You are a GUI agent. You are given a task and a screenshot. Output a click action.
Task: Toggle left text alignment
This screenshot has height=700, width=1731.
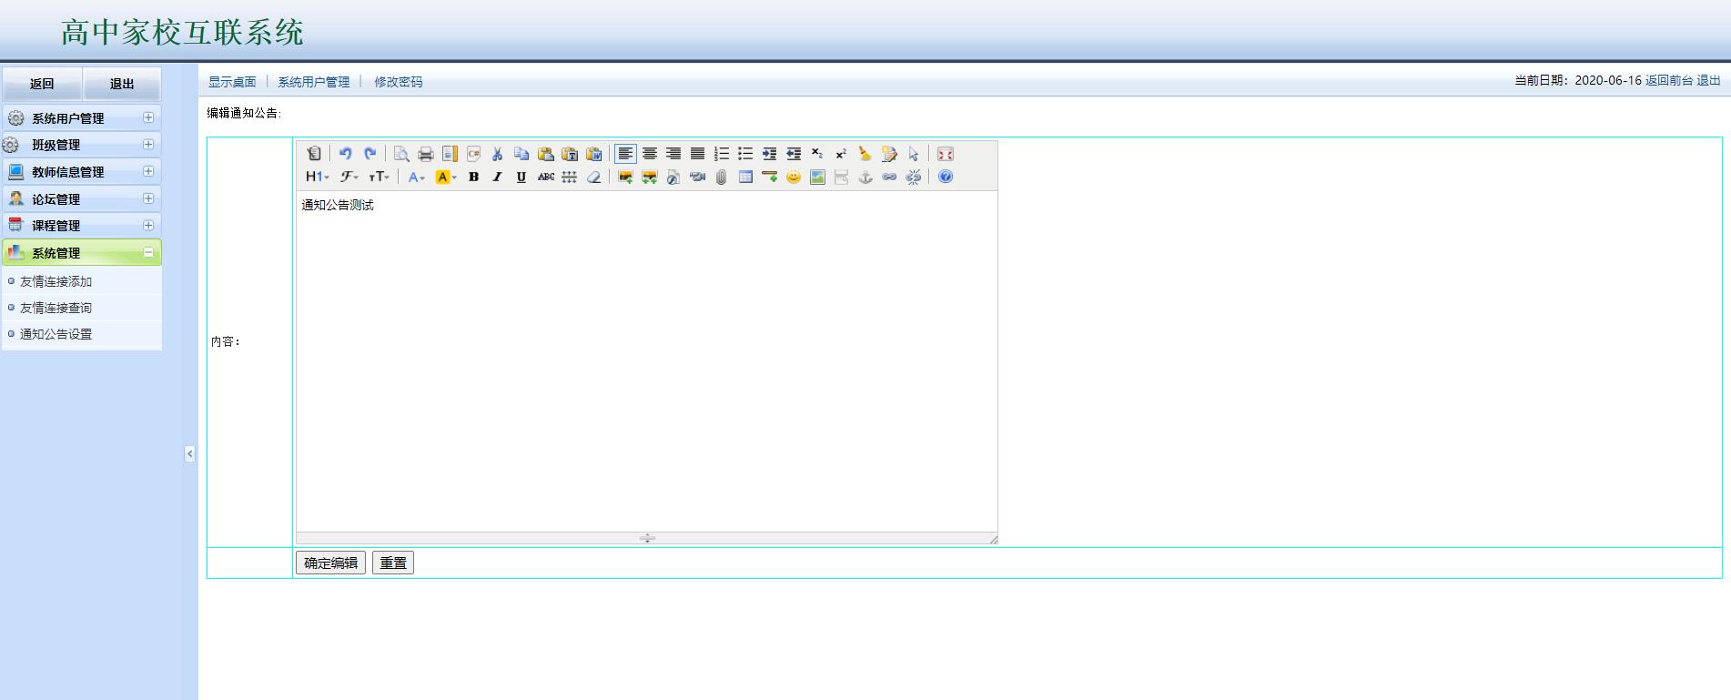pyautogui.click(x=625, y=154)
